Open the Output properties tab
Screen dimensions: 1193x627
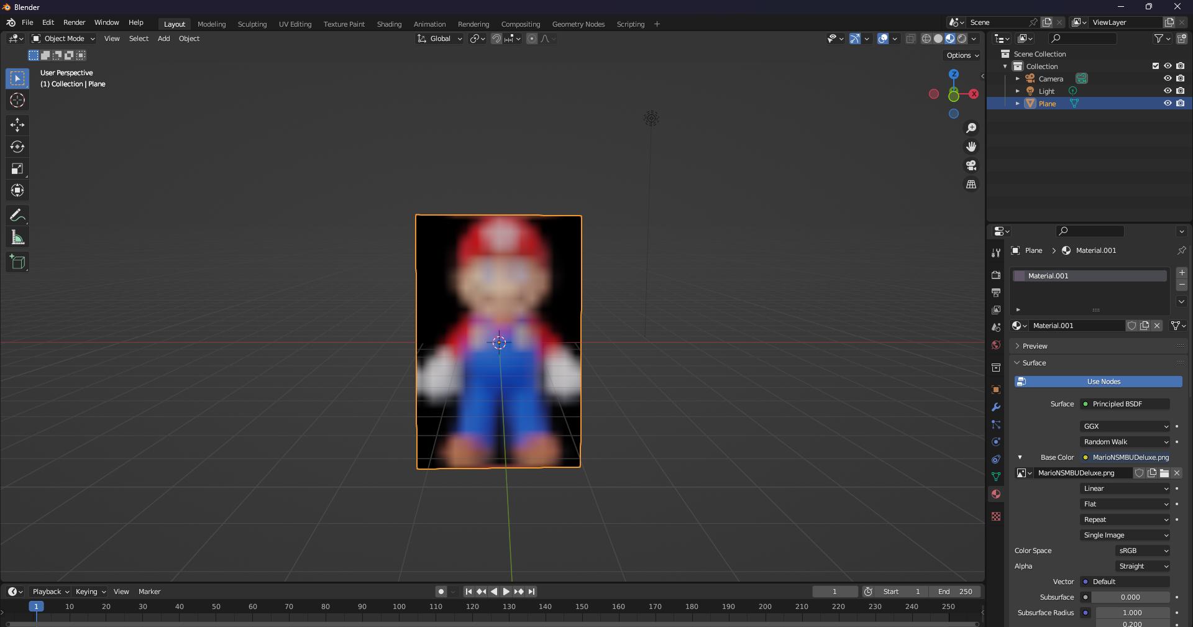click(x=996, y=292)
